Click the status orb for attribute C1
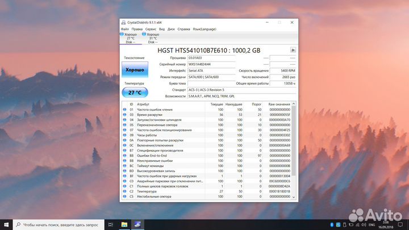The width and height of the screenshot is (409, 230). pyautogui.click(x=124, y=186)
